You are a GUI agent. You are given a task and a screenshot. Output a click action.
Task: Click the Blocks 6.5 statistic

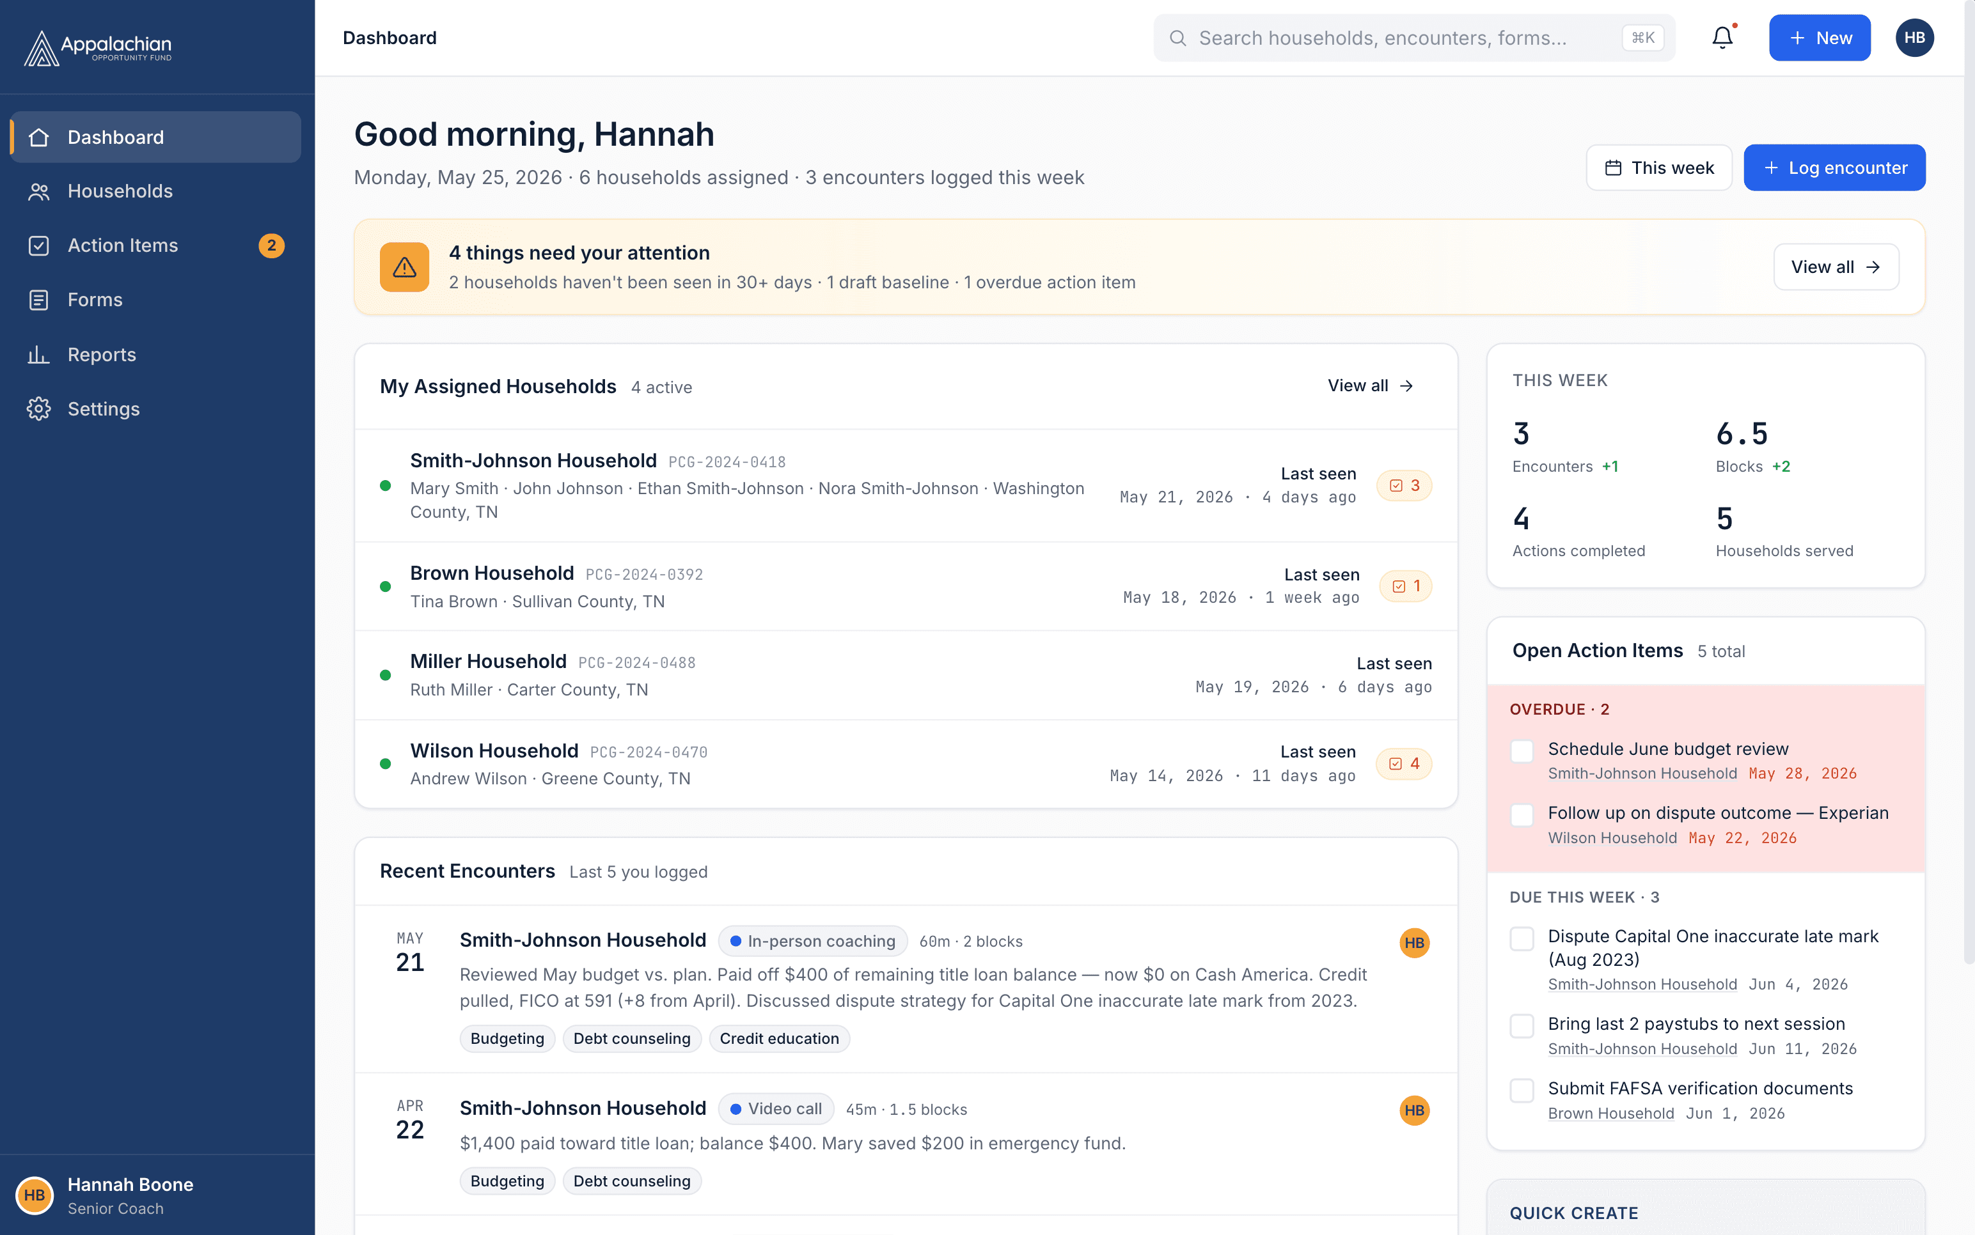click(1754, 446)
